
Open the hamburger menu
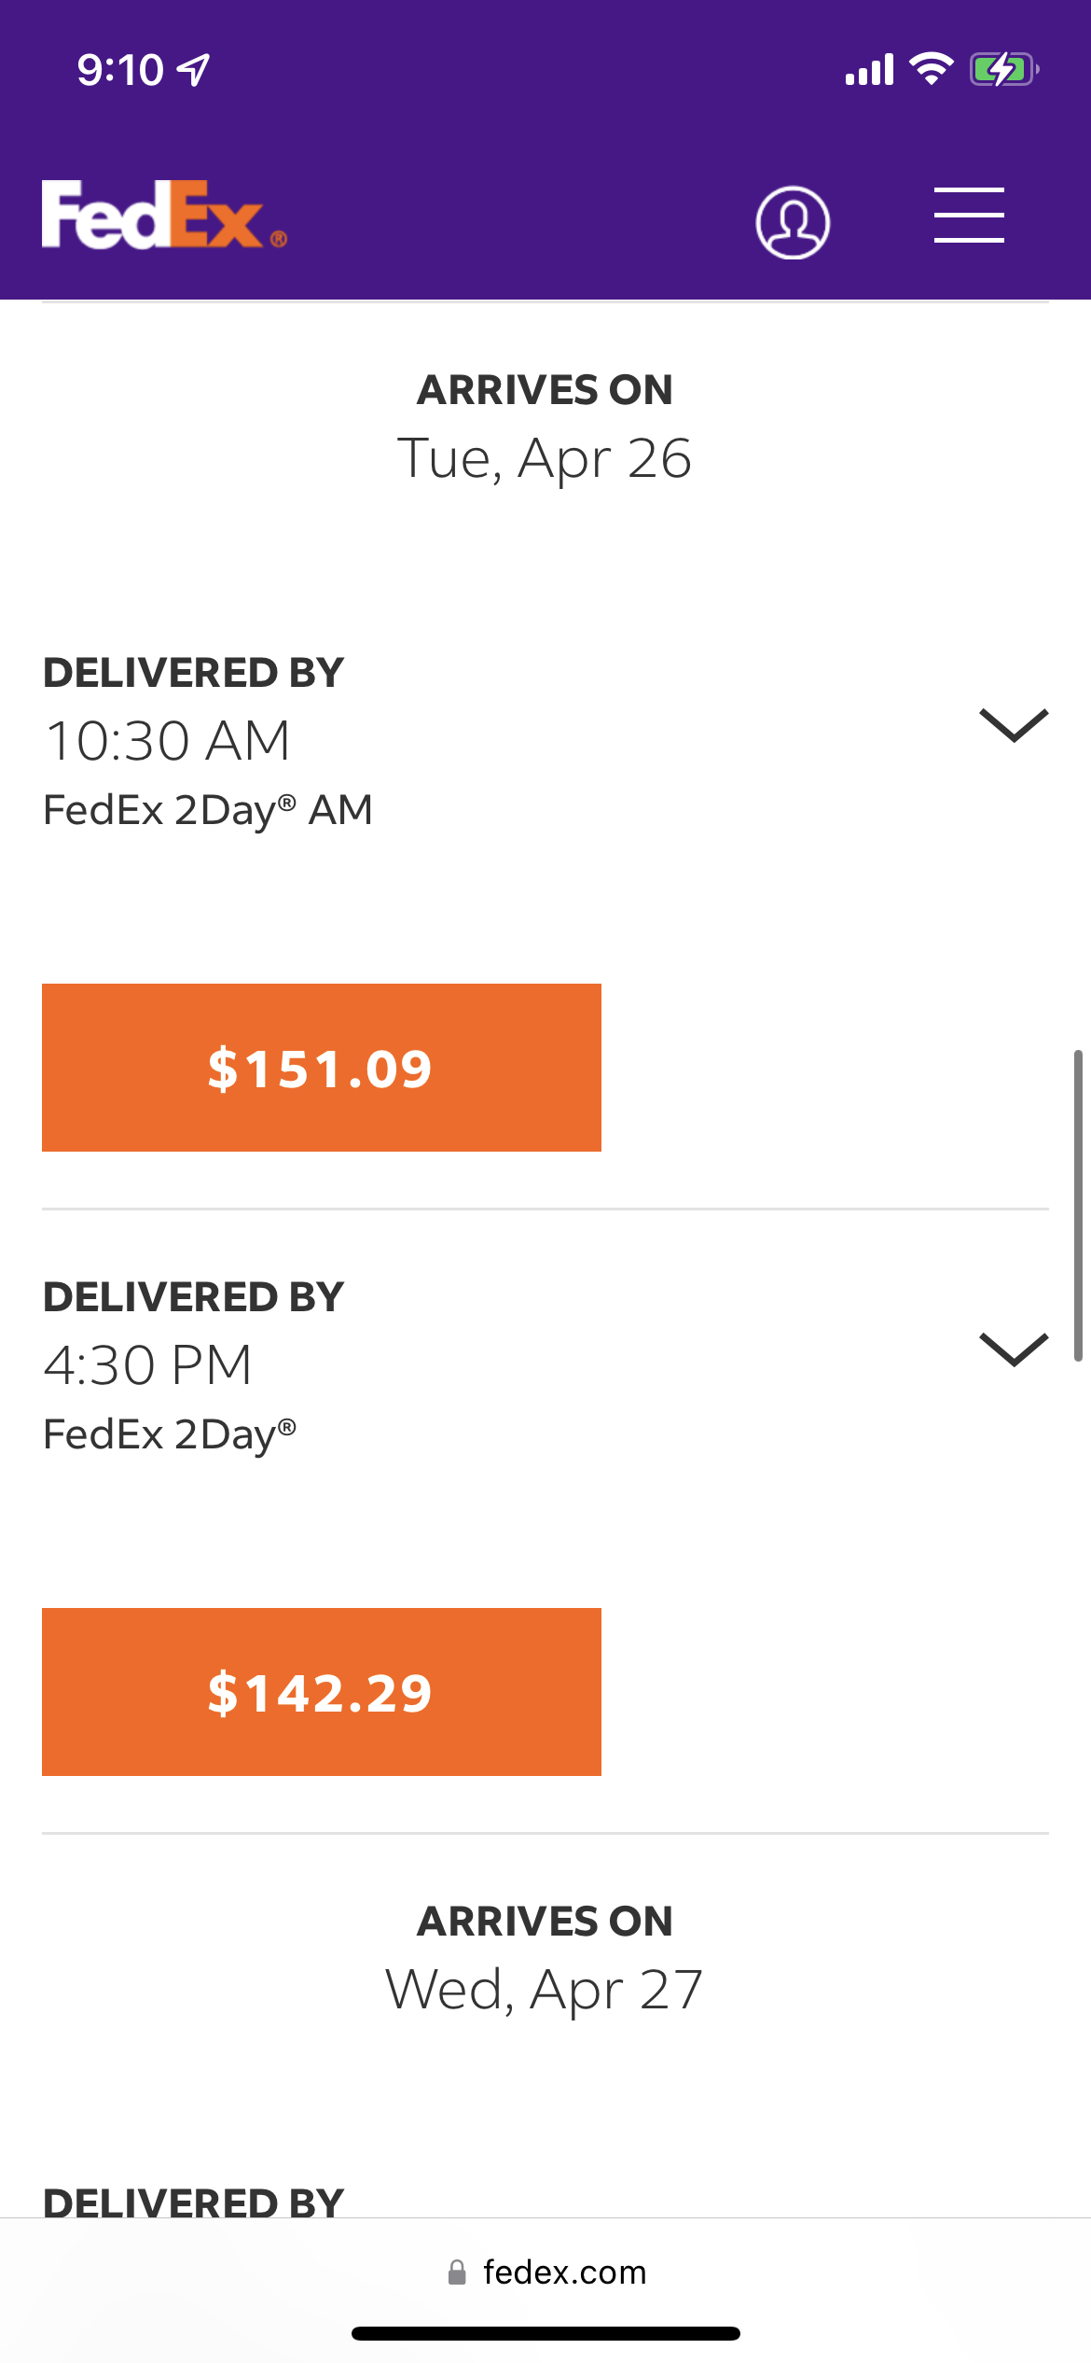(969, 215)
